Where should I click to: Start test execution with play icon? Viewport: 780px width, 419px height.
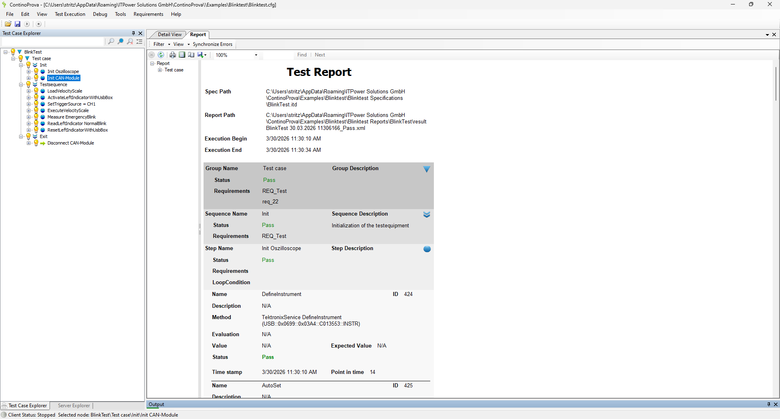pyautogui.click(x=27, y=24)
